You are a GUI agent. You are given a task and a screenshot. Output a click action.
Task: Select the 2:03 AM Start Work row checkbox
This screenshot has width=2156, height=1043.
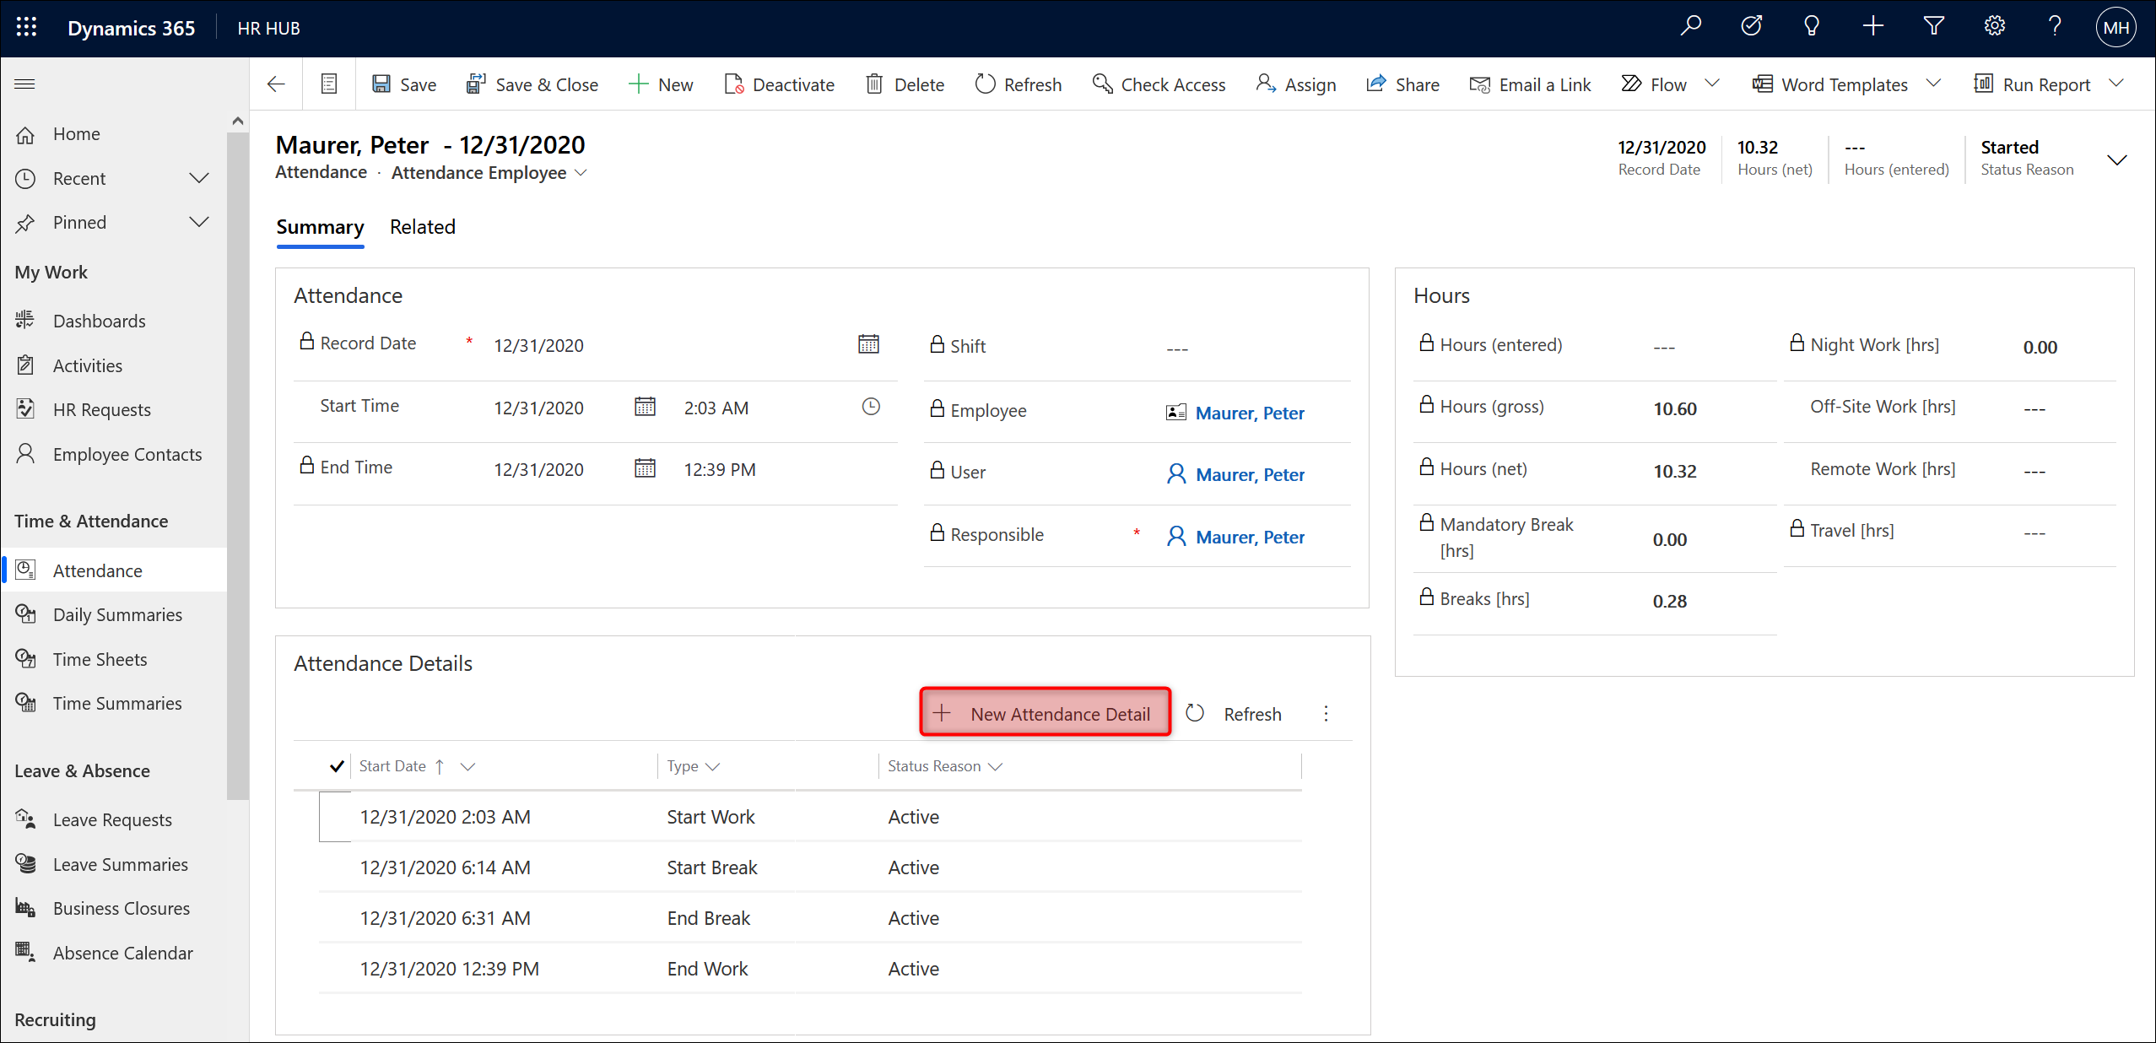pos(335,817)
